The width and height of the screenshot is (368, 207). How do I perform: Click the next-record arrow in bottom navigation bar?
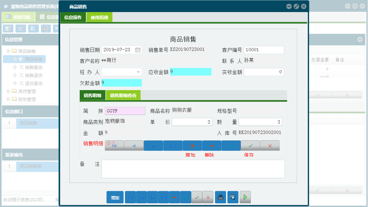pyautogui.click(x=153, y=197)
